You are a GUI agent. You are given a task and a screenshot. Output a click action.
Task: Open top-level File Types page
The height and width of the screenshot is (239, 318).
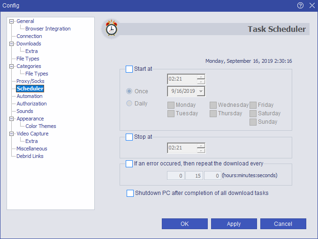click(28, 59)
